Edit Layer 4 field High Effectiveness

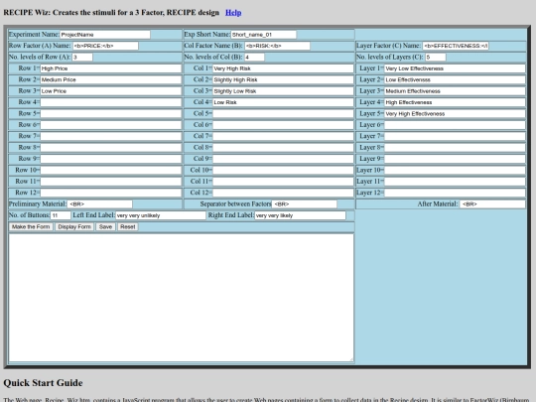coord(455,102)
